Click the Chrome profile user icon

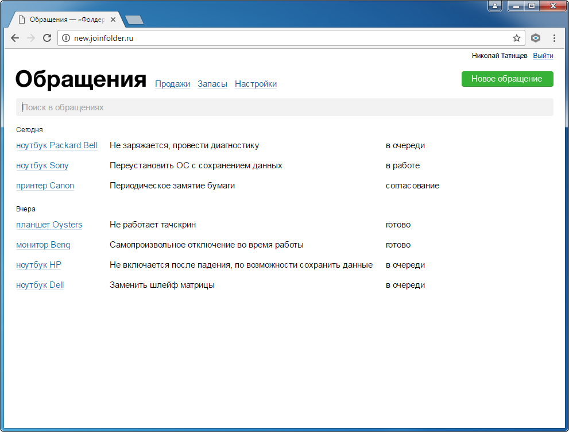pyautogui.click(x=495, y=6)
